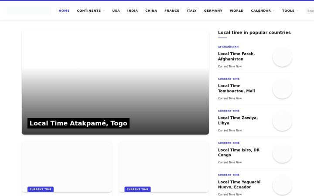Select 'Current Time Now' text under Tombouctou, Mali
Viewport: 314px width, 196px height.
[230, 98]
